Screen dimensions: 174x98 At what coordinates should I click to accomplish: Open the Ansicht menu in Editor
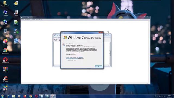click(38, 20)
